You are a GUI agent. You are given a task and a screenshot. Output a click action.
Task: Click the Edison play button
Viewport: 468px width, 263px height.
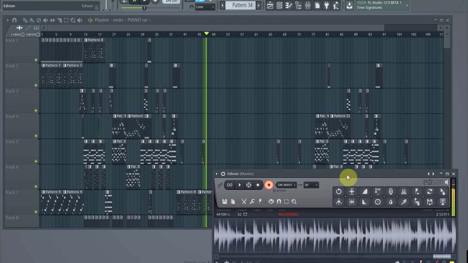pos(239,185)
